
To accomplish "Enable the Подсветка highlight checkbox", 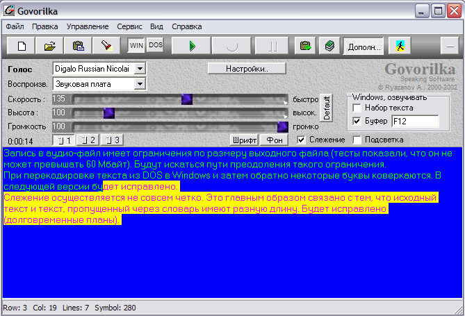I will [357, 140].
